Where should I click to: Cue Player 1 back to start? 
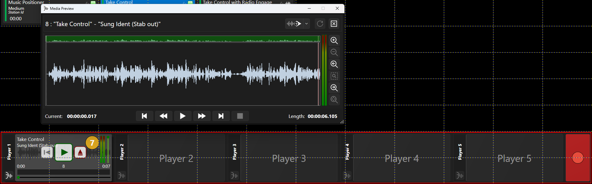click(x=47, y=152)
